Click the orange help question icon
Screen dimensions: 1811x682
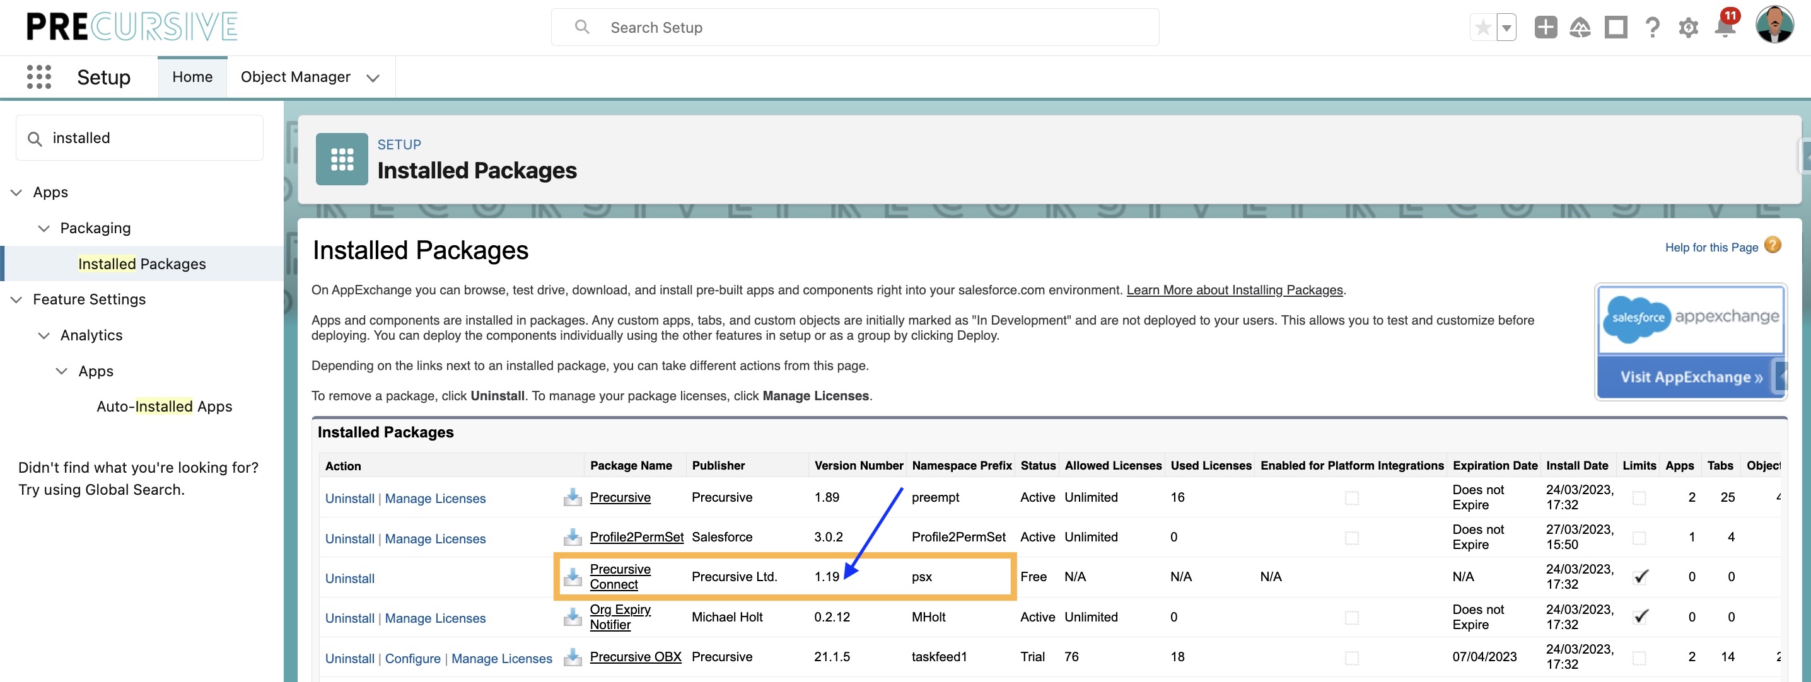tap(1773, 245)
